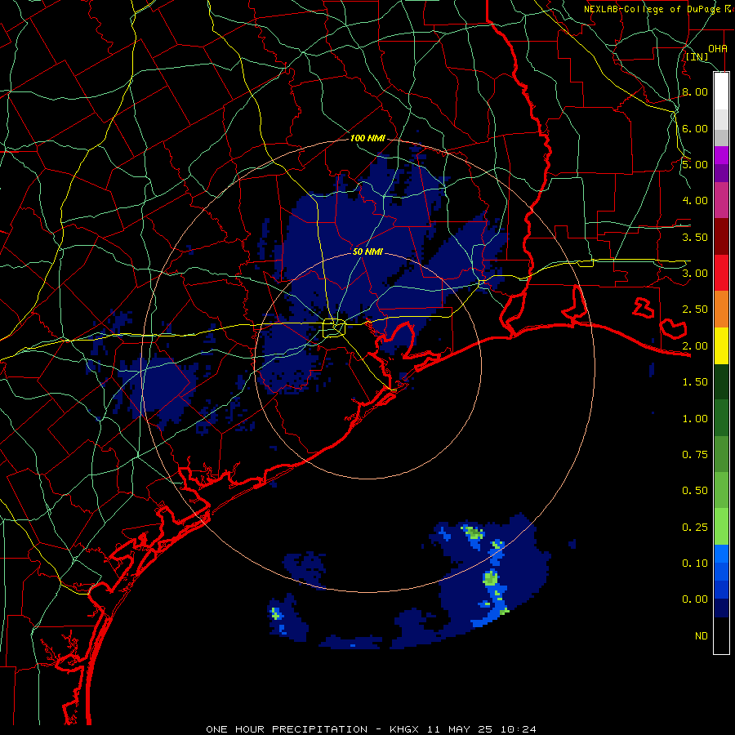Click the One Hour Precipitation KHGX caption
The width and height of the screenshot is (735, 735).
371,729
